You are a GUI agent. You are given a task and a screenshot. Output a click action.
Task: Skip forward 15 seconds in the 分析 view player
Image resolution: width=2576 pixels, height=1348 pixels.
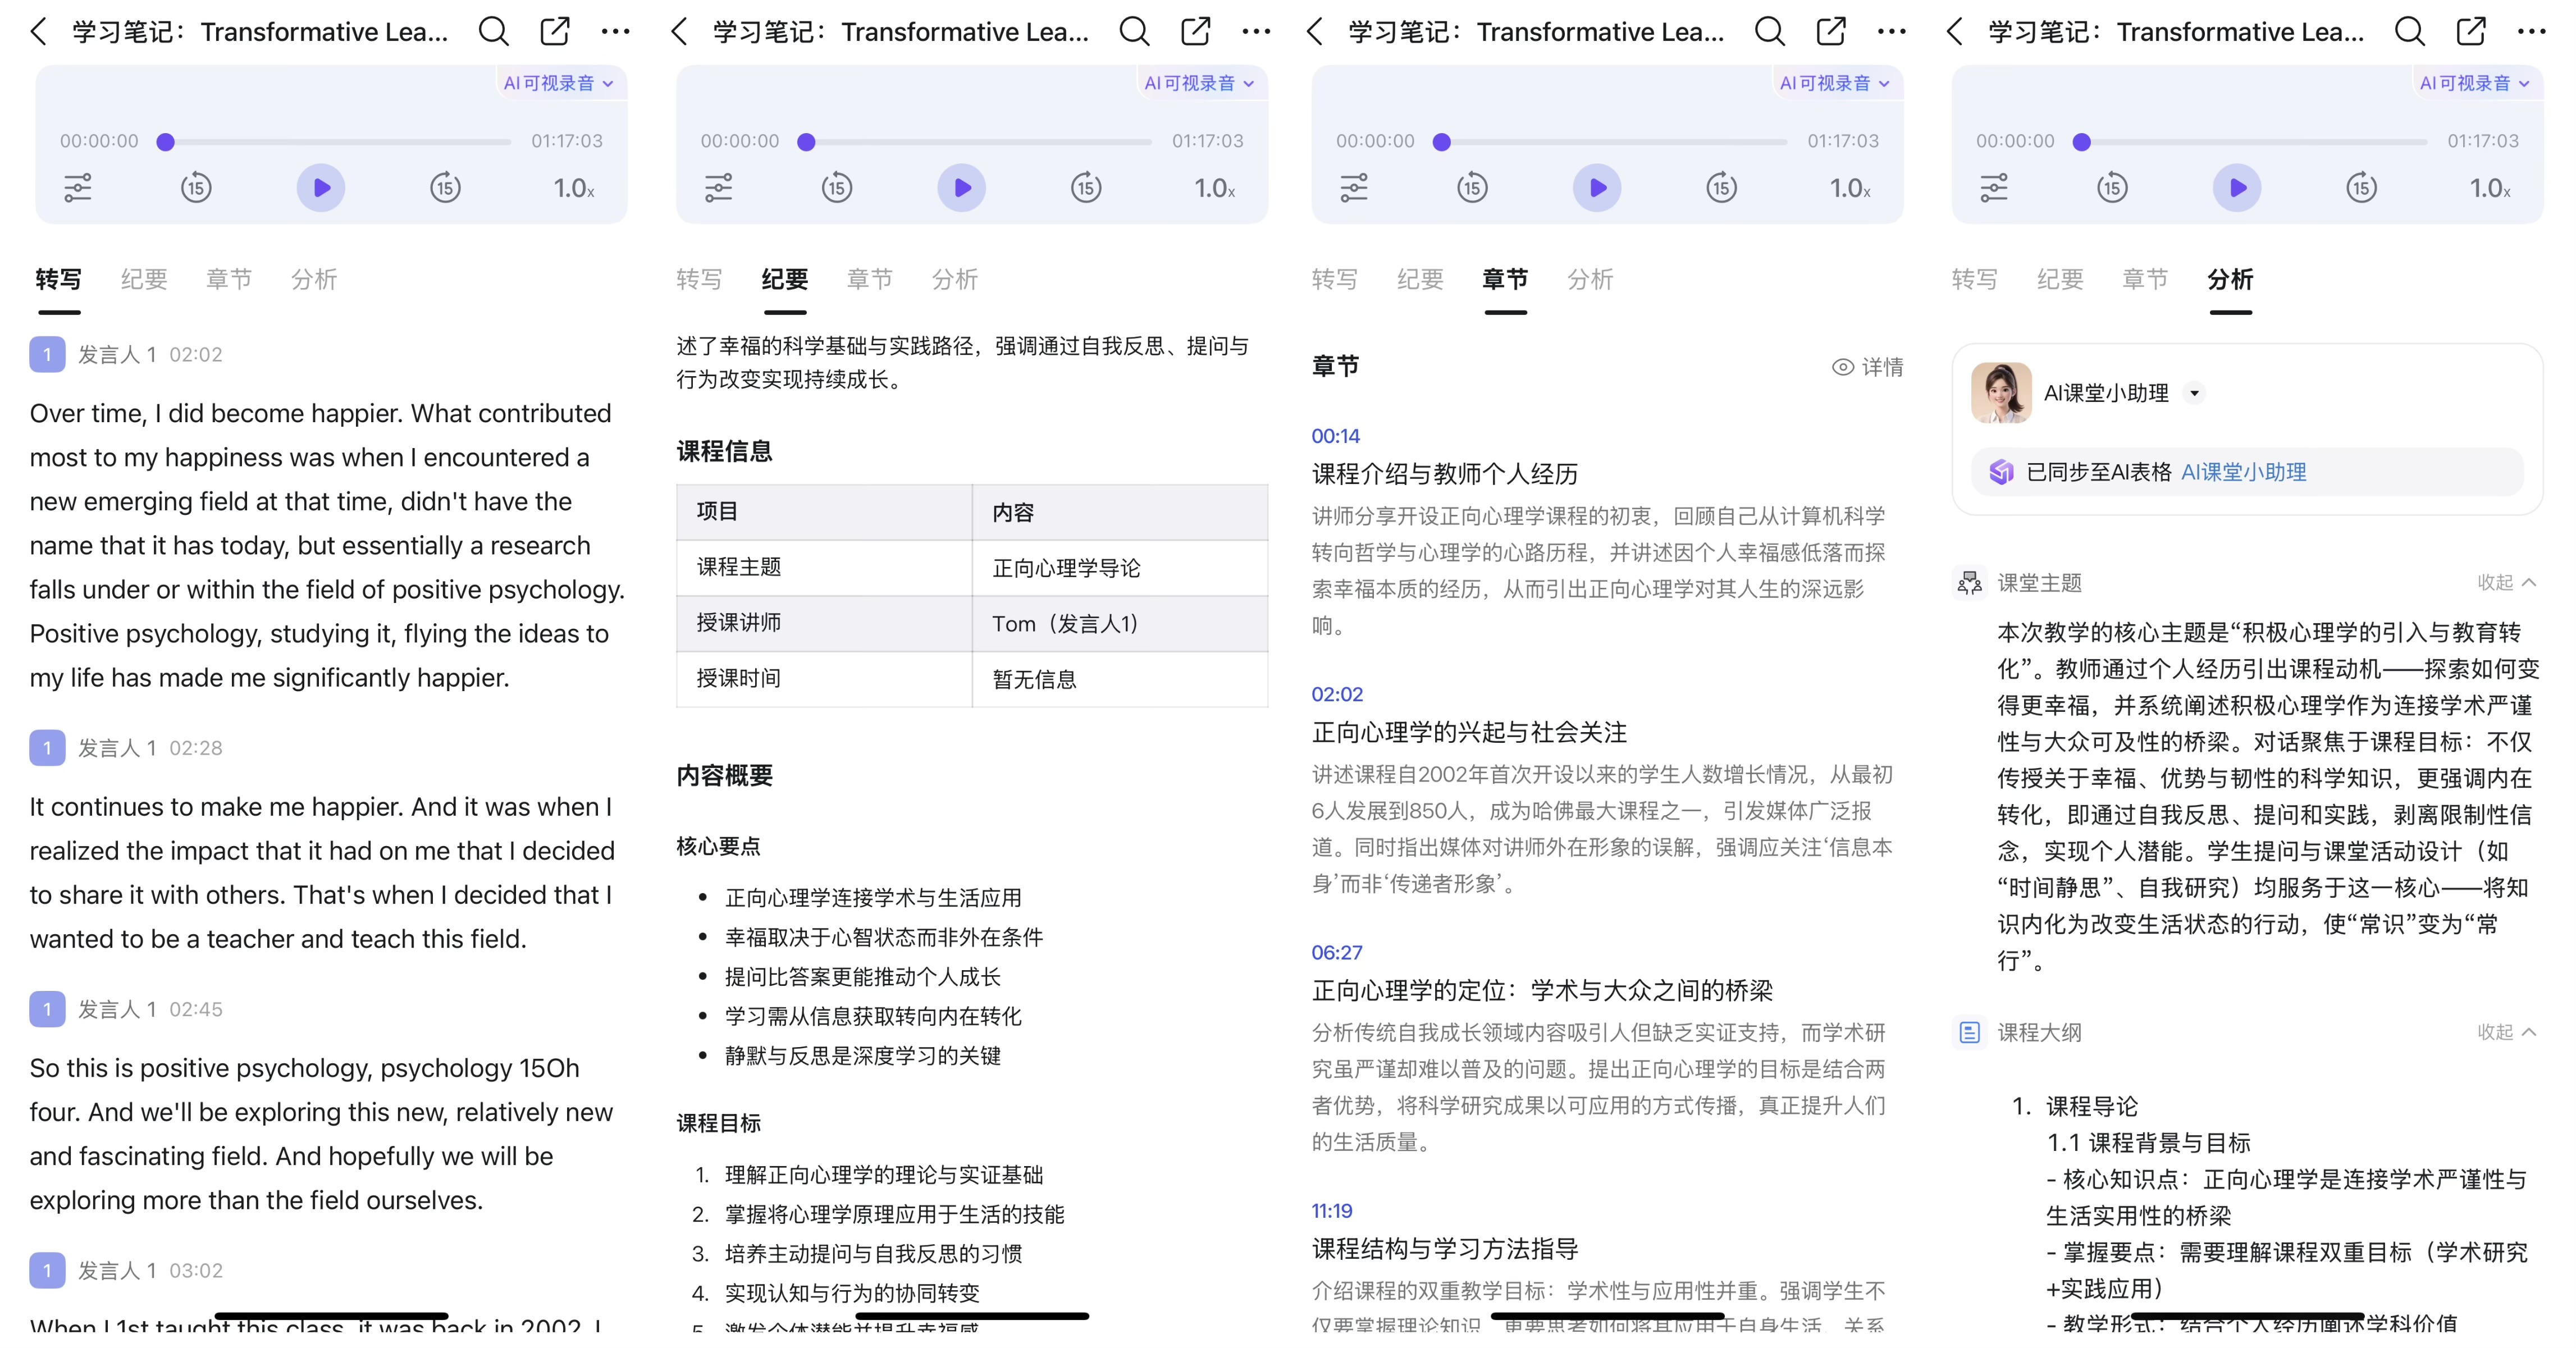[2361, 188]
